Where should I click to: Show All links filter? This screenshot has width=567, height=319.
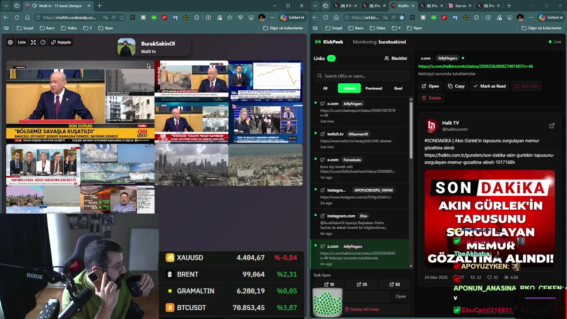pos(325,88)
